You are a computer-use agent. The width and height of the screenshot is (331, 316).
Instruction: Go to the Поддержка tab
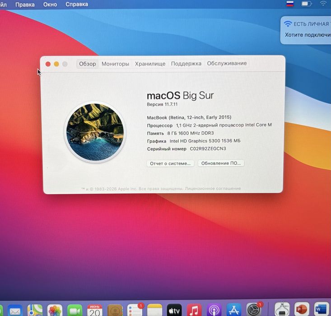point(186,64)
